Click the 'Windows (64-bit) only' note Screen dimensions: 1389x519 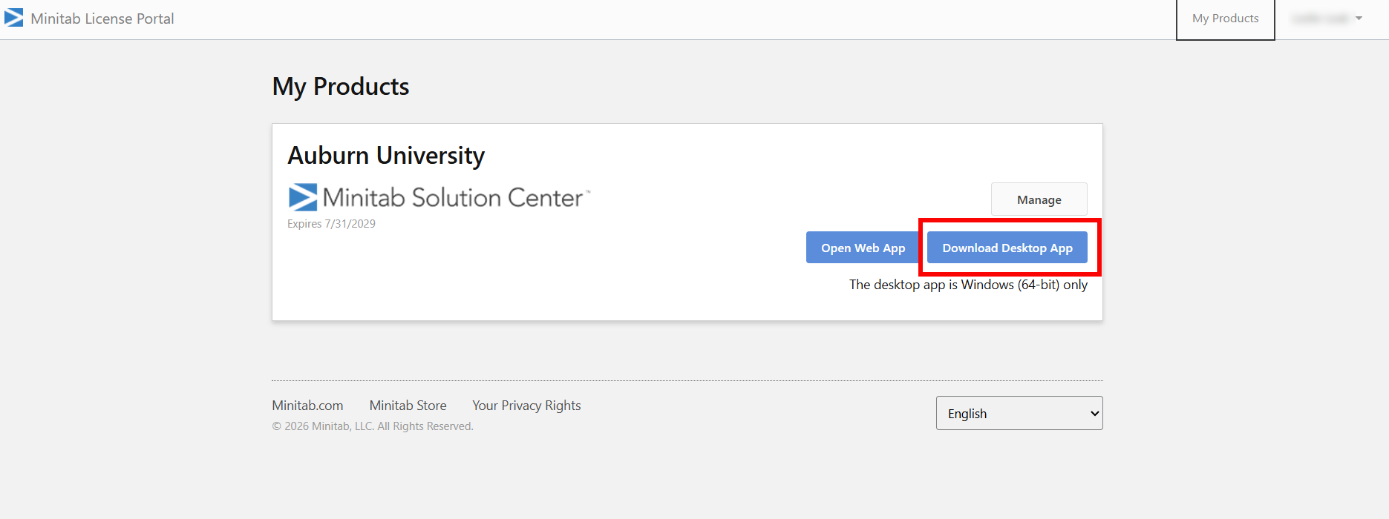(x=968, y=285)
